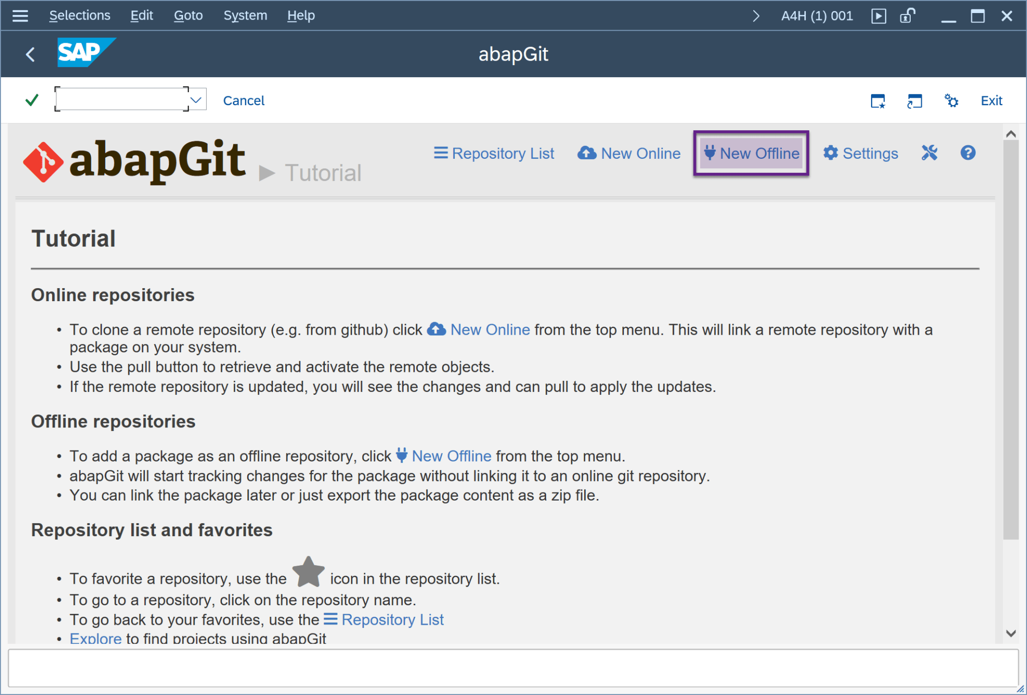This screenshot has width=1027, height=695.
Task: Exit the abapGit transaction
Action: [x=991, y=100]
